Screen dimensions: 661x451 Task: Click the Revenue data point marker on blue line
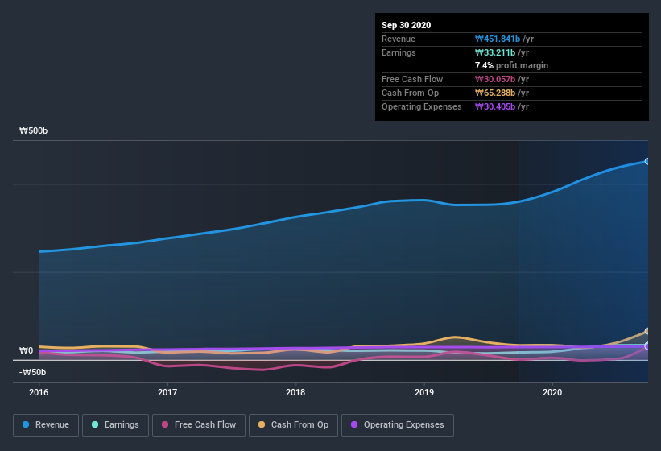click(x=647, y=161)
